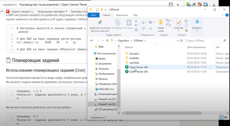Open the Файл tab in Explorer

click(93, 15)
